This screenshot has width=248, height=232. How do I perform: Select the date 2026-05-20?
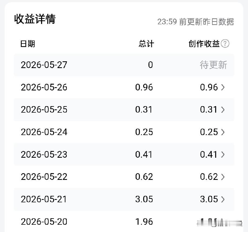pos(44,222)
